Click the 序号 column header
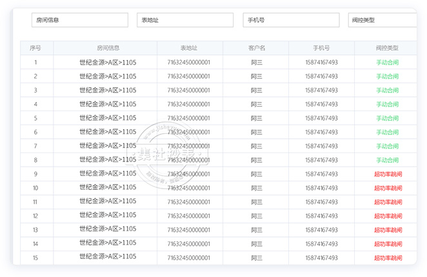The width and height of the screenshot is (427, 277). click(x=35, y=48)
